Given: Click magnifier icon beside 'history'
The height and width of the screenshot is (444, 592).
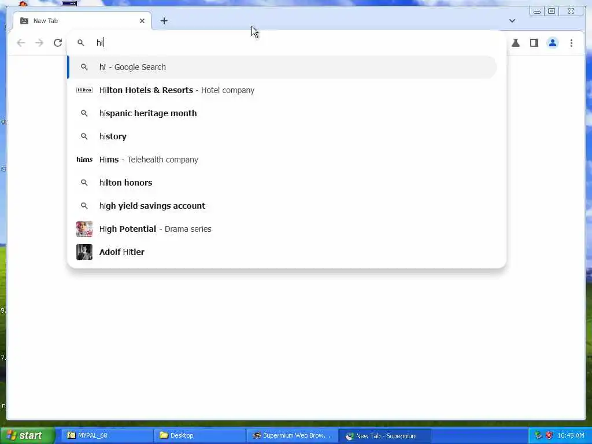Looking at the screenshot, I should click(84, 136).
